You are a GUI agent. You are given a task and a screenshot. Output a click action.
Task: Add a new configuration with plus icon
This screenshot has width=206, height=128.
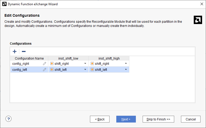15,51
